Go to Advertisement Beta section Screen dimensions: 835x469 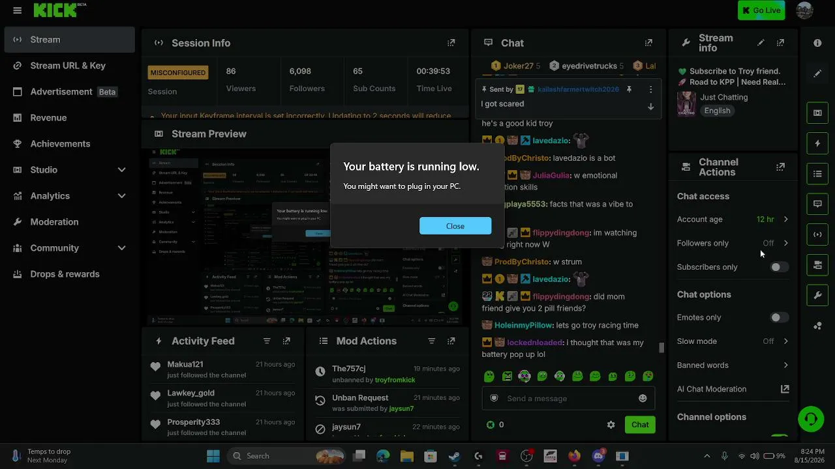click(69, 92)
